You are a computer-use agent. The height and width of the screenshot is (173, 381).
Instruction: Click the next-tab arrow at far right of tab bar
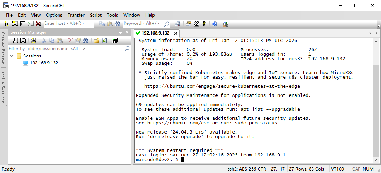[376, 33]
